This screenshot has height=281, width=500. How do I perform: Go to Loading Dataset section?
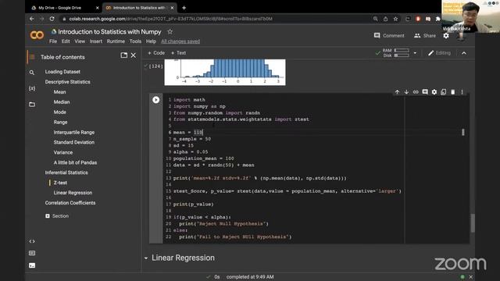62,72
